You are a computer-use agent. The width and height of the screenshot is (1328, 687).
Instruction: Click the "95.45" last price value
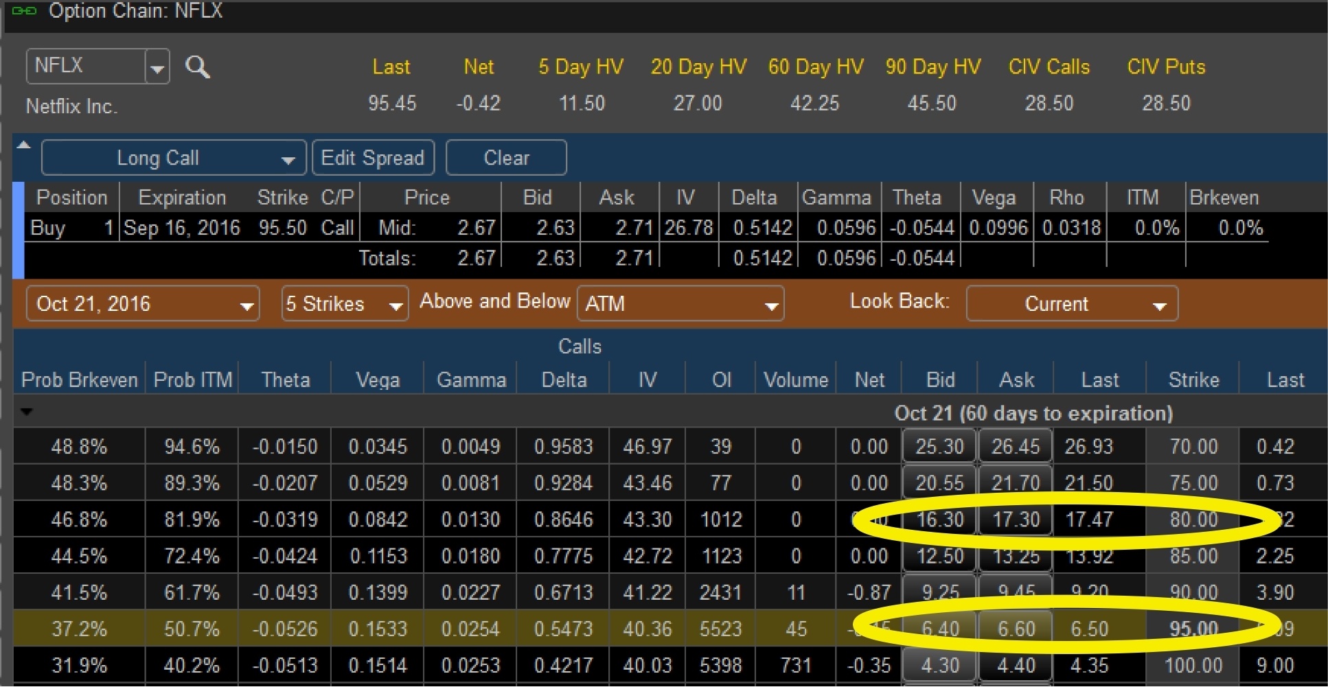pos(392,104)
